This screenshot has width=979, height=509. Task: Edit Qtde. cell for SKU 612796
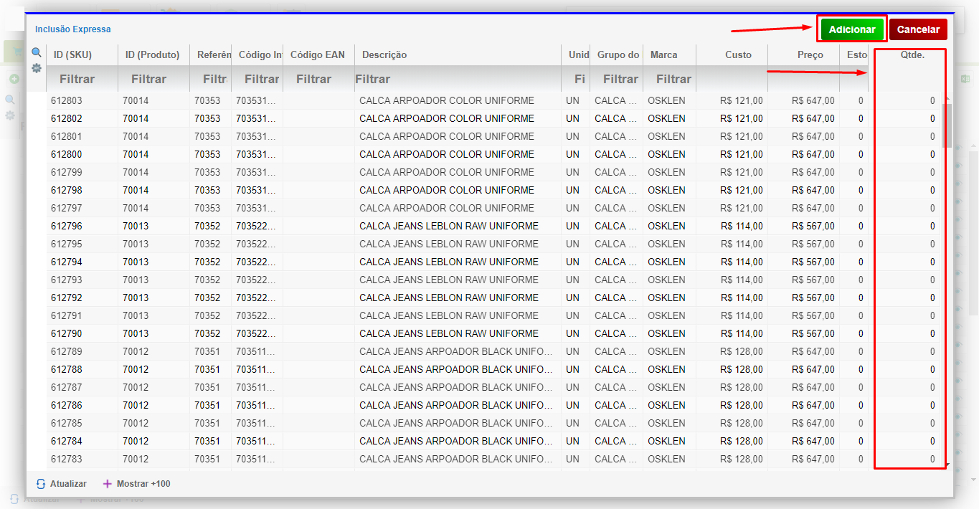[907, 226]
